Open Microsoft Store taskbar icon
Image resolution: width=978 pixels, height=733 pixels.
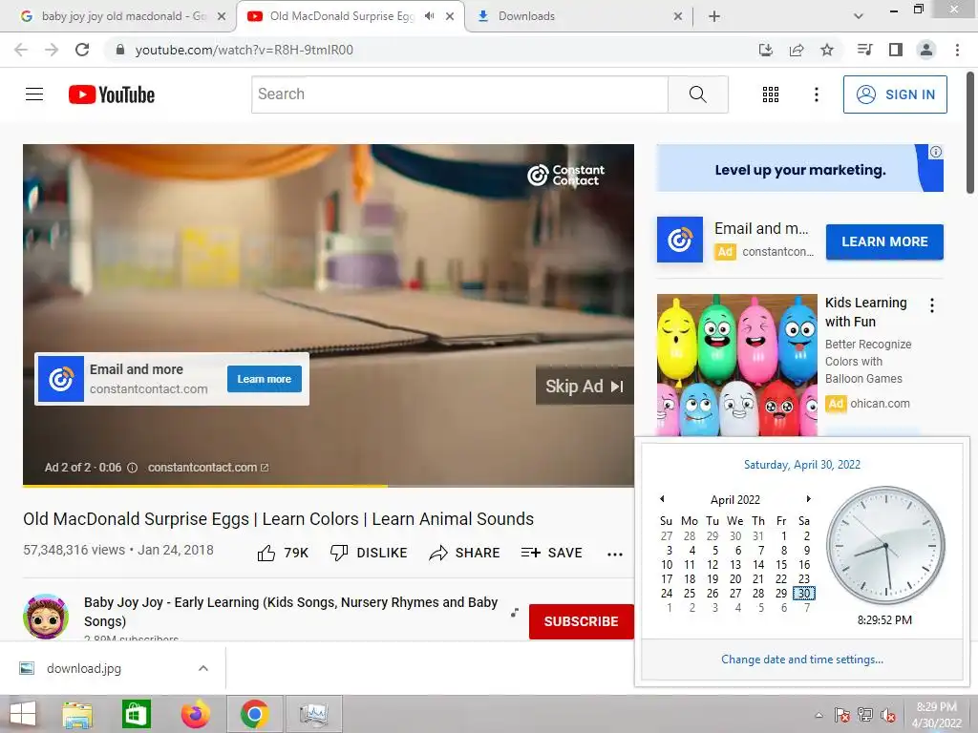(x=136, y=714)
